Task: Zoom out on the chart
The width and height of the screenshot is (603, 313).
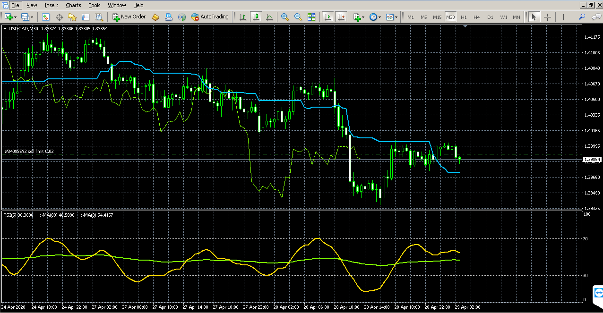Action: point(298,17)
